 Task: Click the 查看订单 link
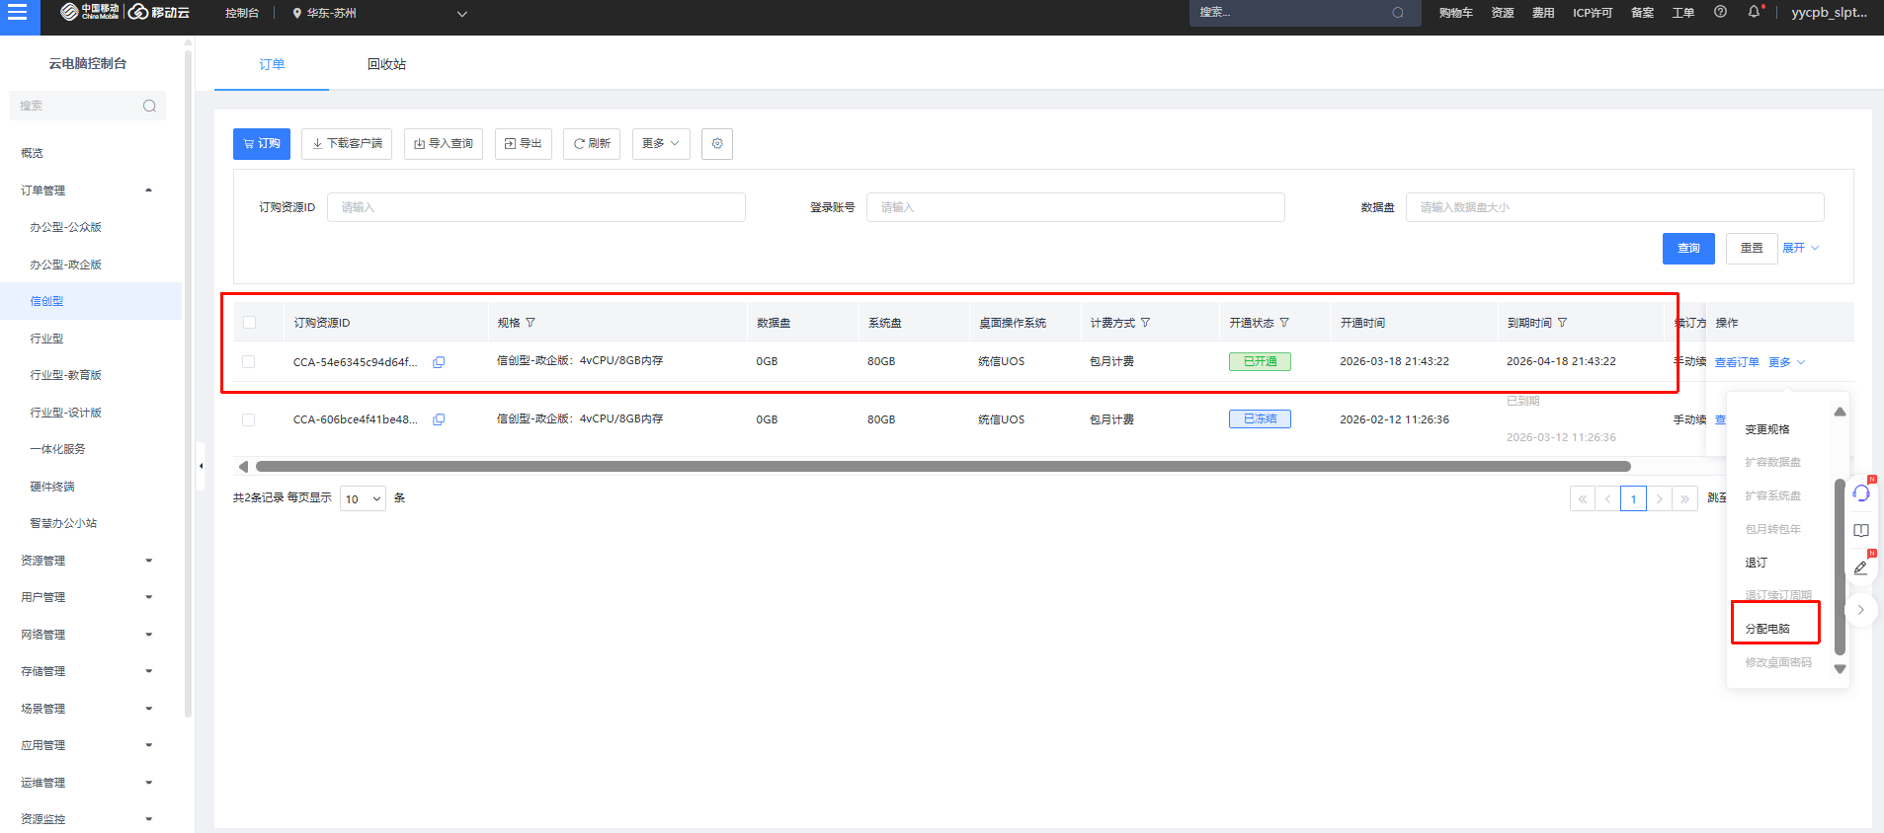(x=1737, y=362)
